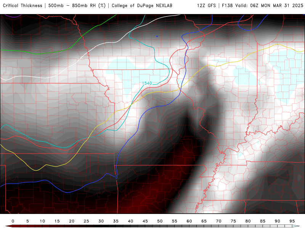Click the colorbar tick label "40"

130,221
